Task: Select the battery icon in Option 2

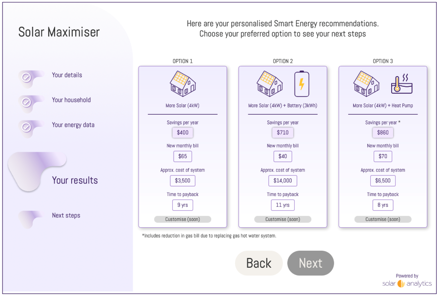Action: click(x=300, y=84)
